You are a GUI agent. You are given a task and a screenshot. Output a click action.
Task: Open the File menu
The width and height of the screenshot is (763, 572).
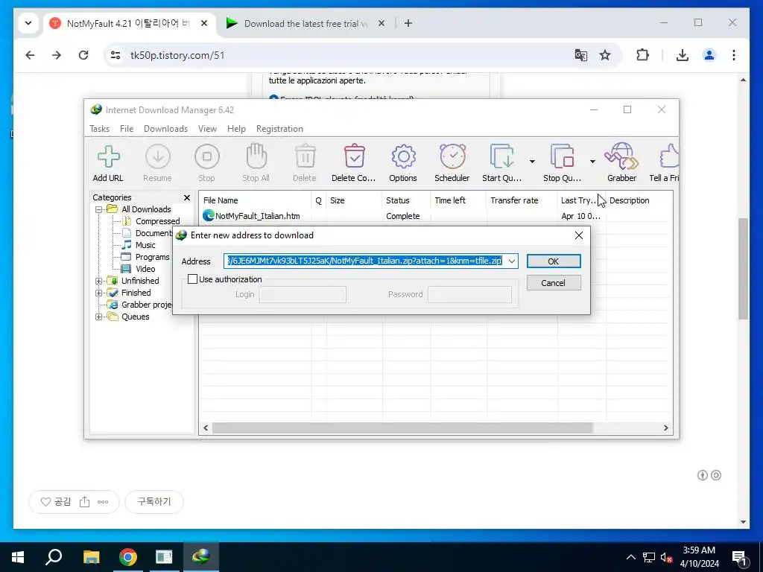[x=127, y=129]
